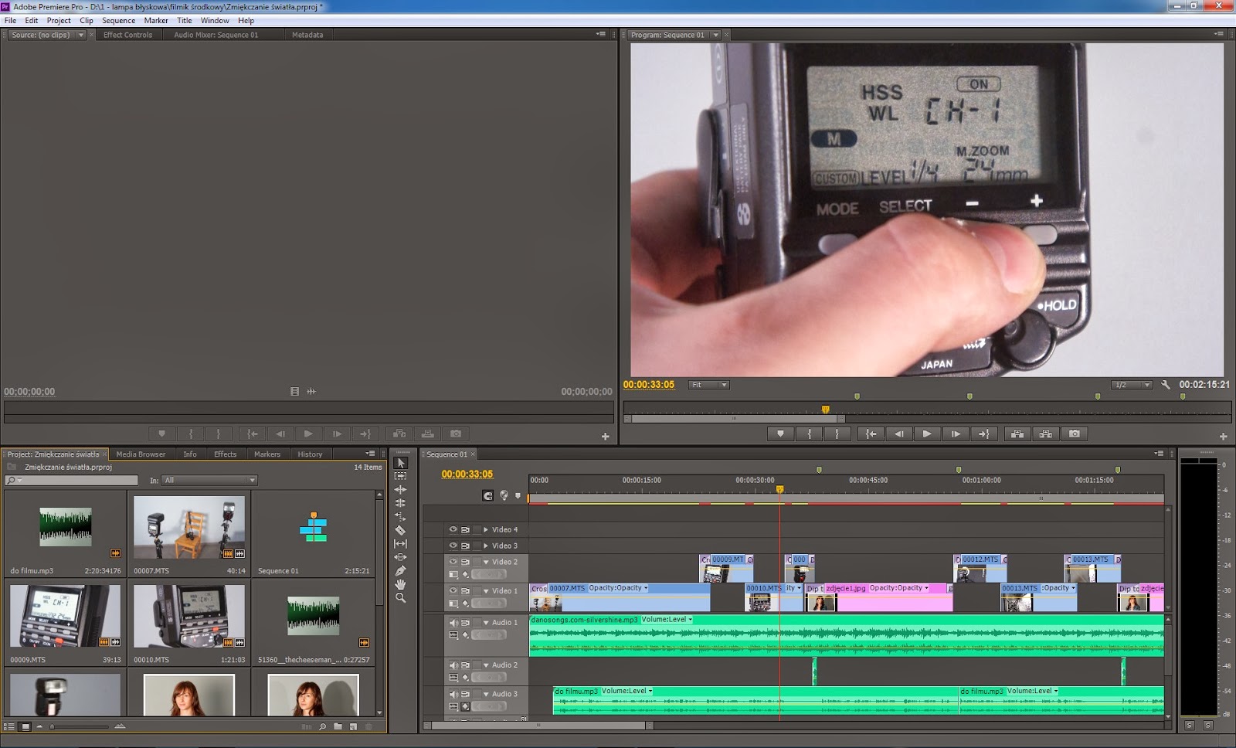
Task: Adjust the Project panel thumbnail zoom slider
Action: point(53,726)
